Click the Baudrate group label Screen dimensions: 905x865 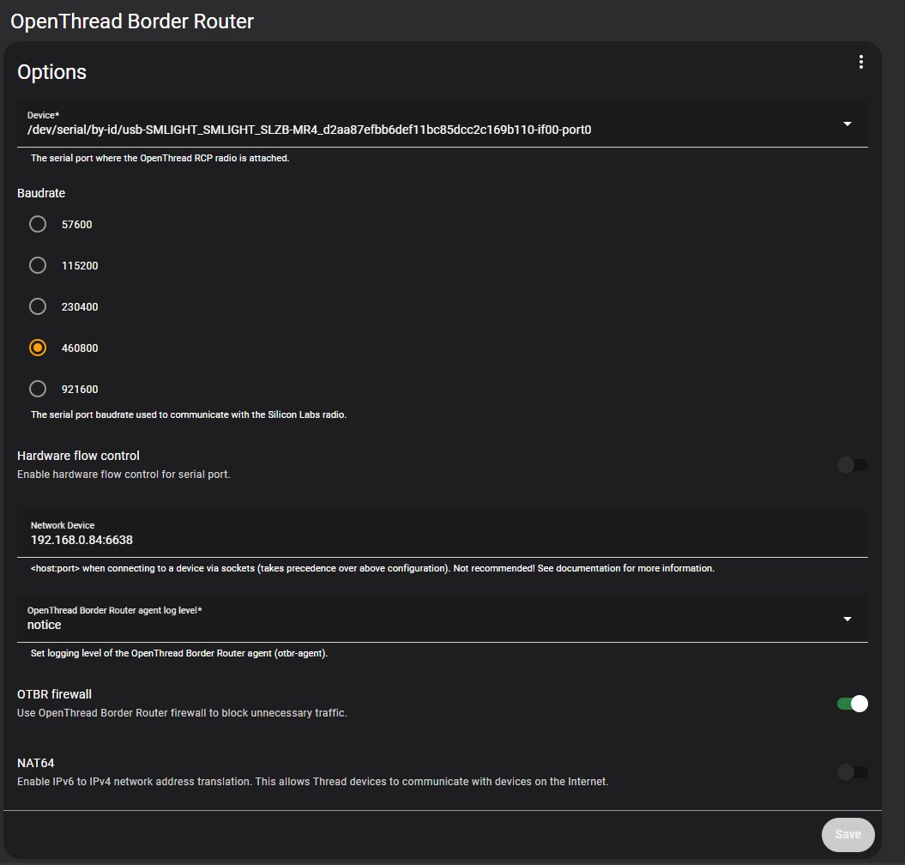coord(41,193)
